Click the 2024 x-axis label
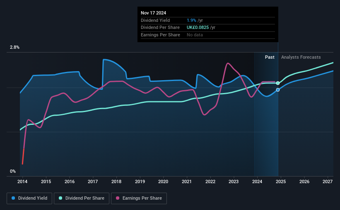340x210 pixels. tap(257, 181)
